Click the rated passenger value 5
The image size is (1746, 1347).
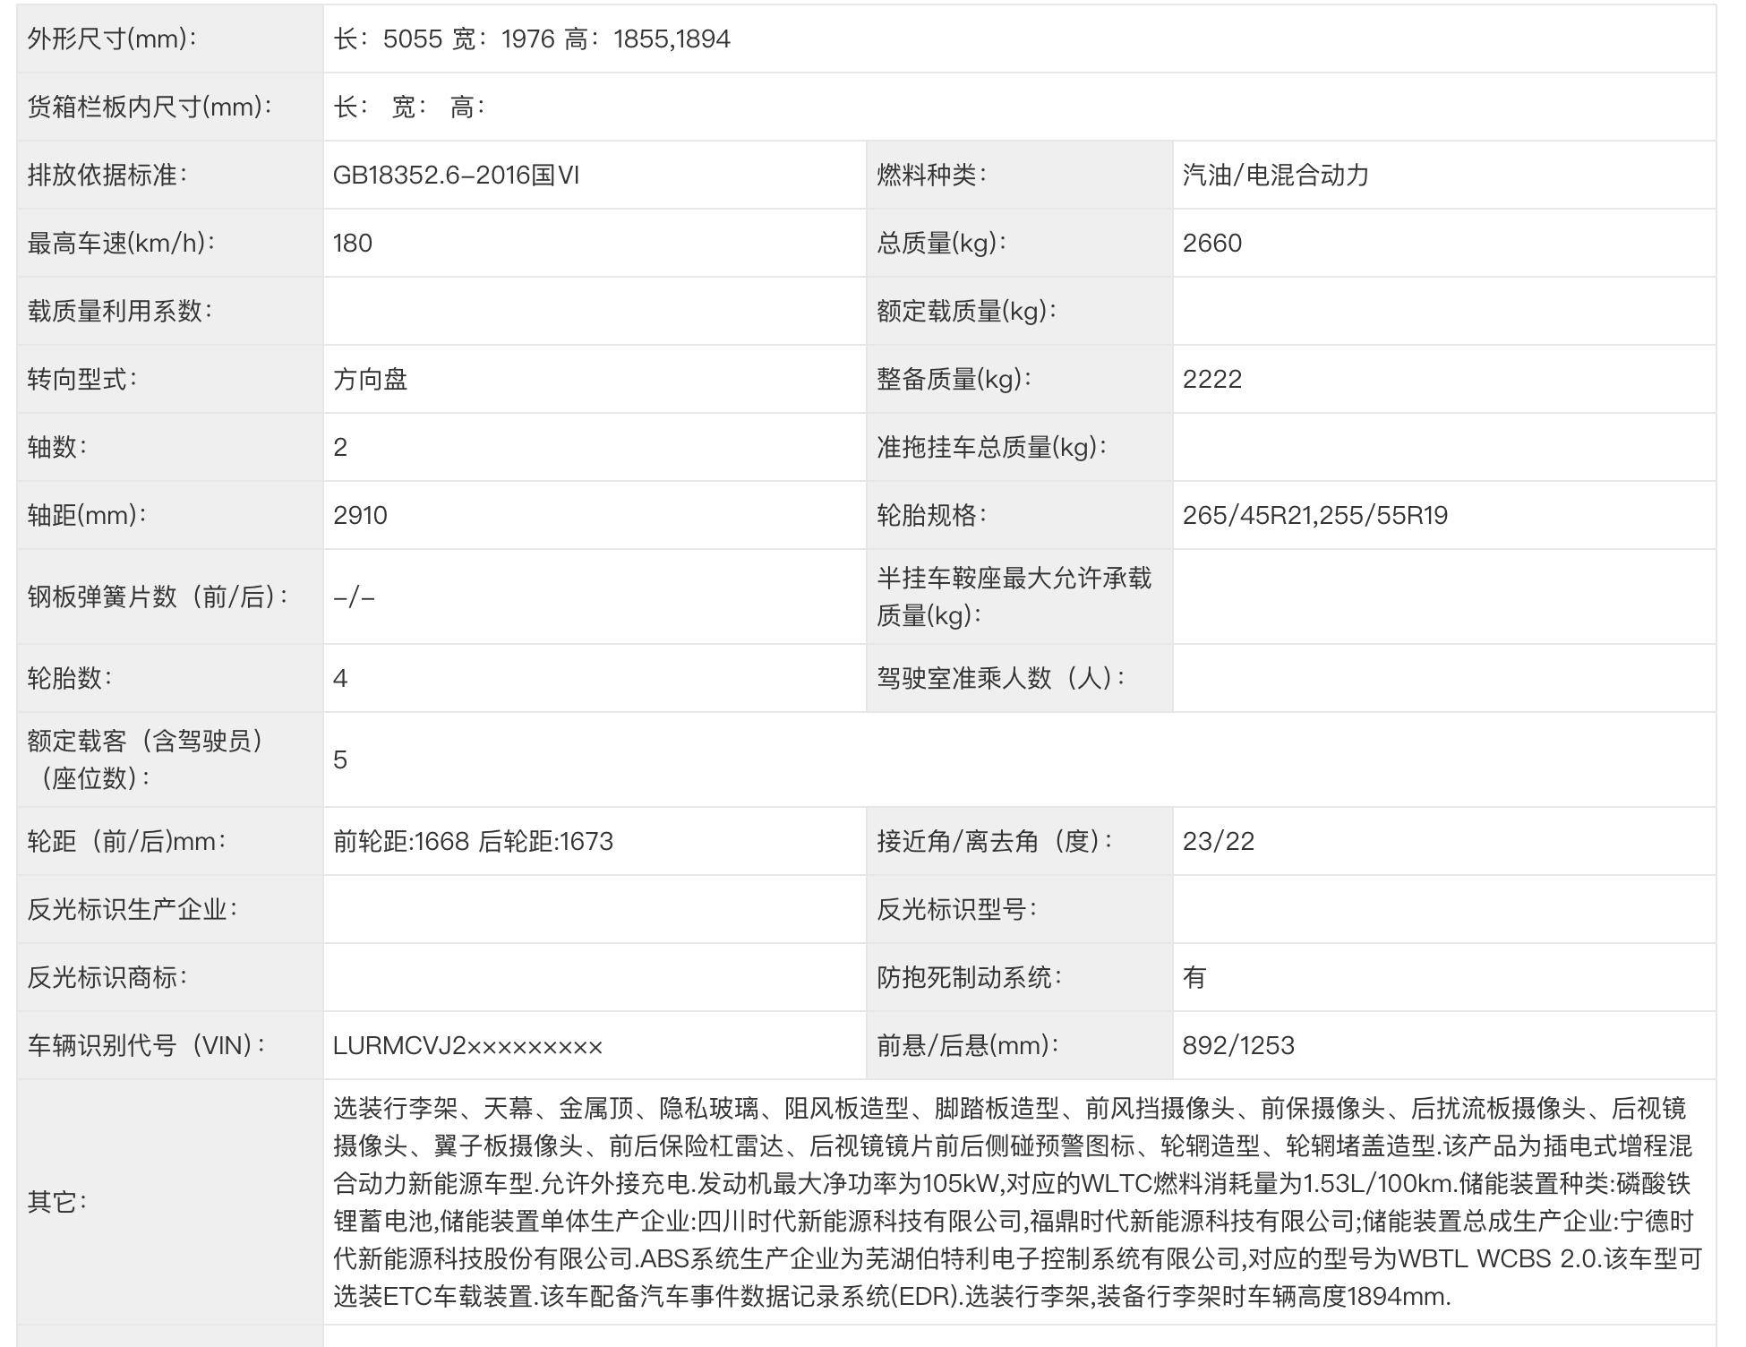pos(340,760)
